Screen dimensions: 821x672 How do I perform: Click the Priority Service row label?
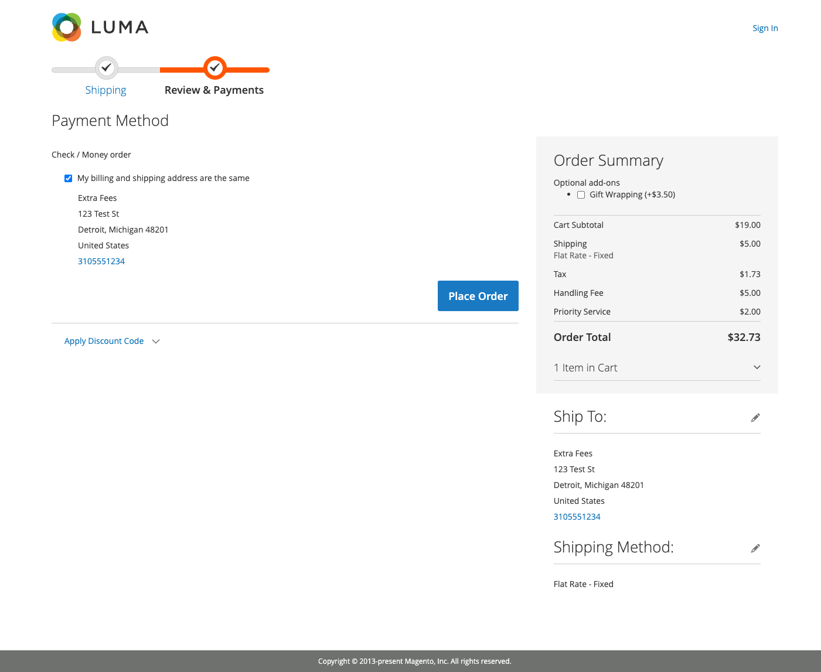[x=582, y=312]
